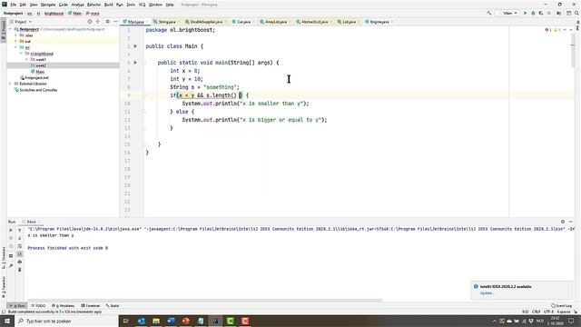Click the Stop button in the top toolbar

pyautogui.click(x=549, y=13)
